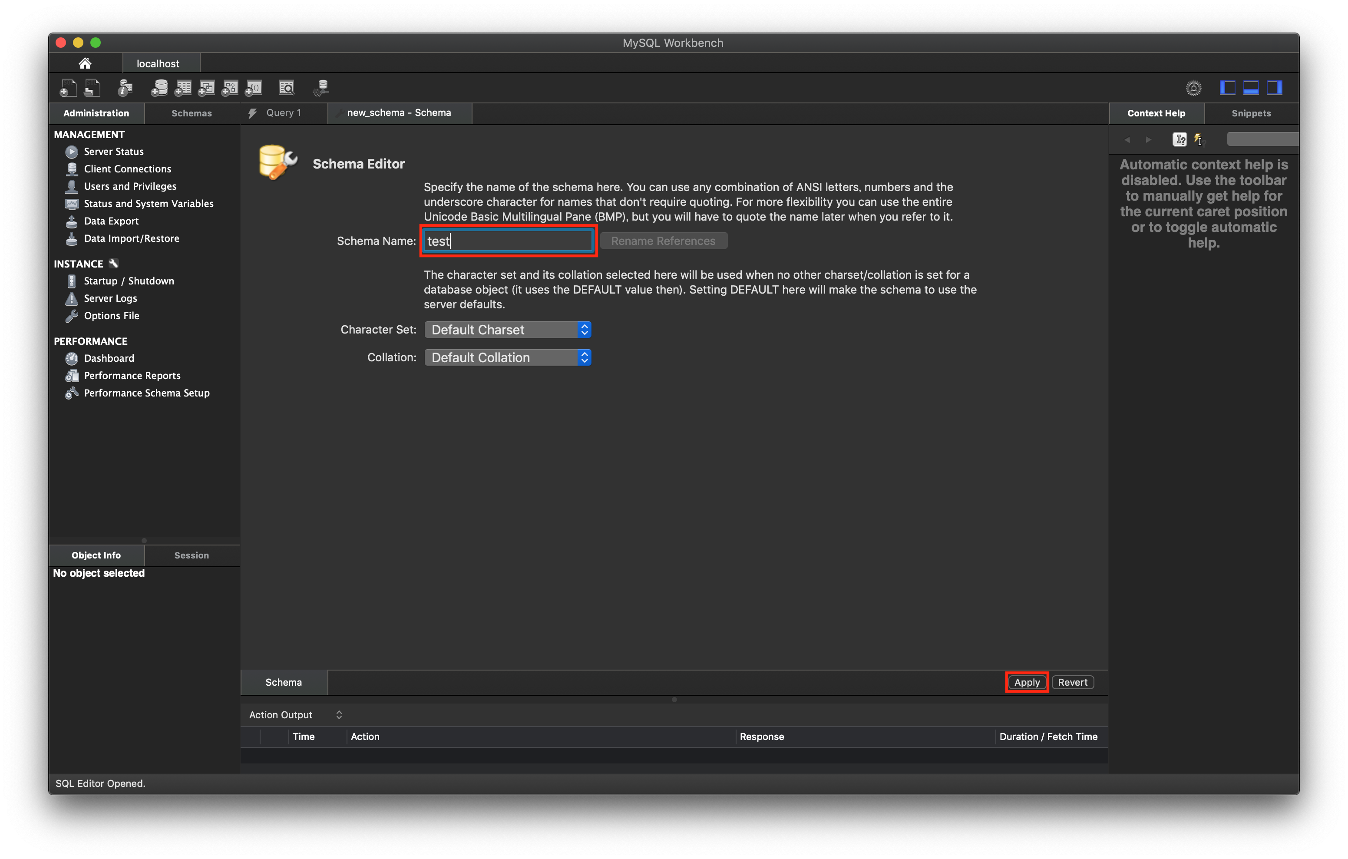Reconnect to DBMS toolbar icon
This screenshot has width=1348, height=859.
[321, 88]
